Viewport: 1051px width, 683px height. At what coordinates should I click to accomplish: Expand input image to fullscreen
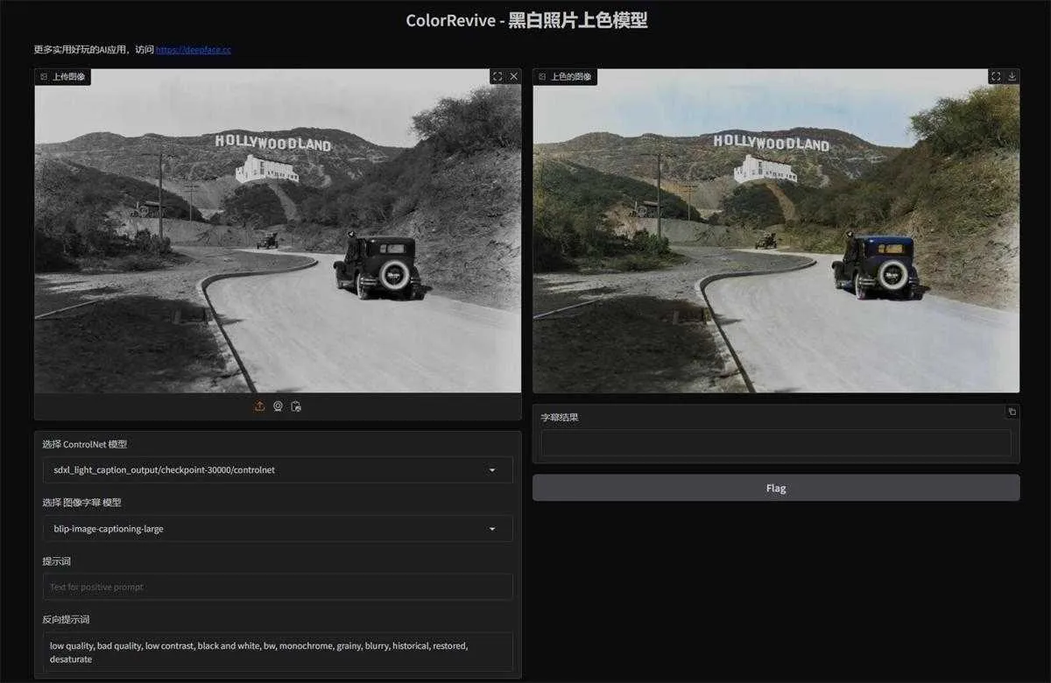coord(497,76)
